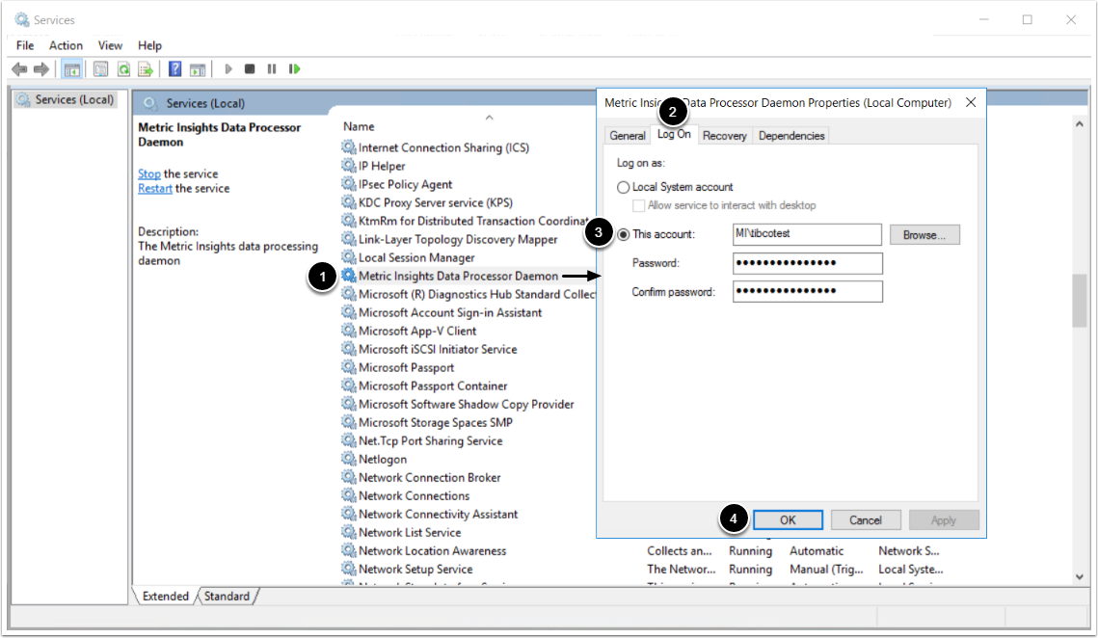Switch to the Dependencies tab
The height and width of the screenshot is (638, 1098).
[x=790, y=136]
